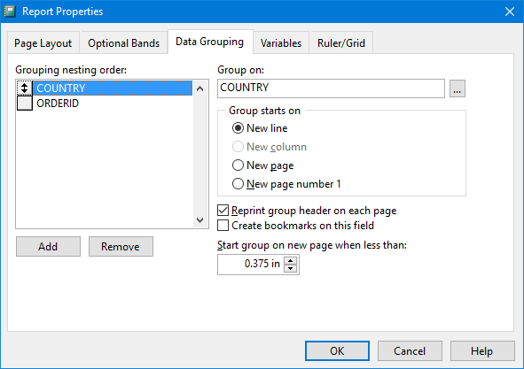Click the COUNTRY group mover handle icon
The width and height of the screenshot is (524, 369).
[25, 88]
